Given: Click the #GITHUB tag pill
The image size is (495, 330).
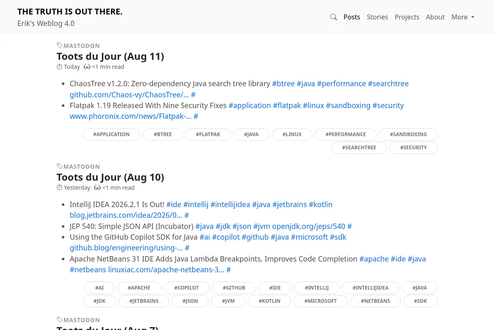Looking at the screenshot, I should [234, 288].
